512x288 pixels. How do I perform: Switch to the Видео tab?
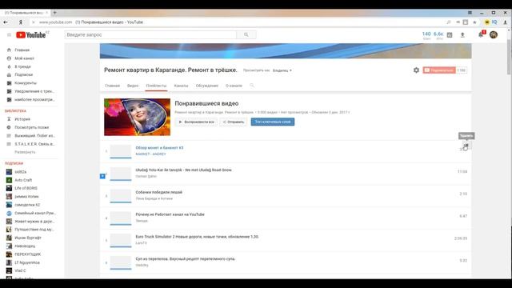click(133, 86)
